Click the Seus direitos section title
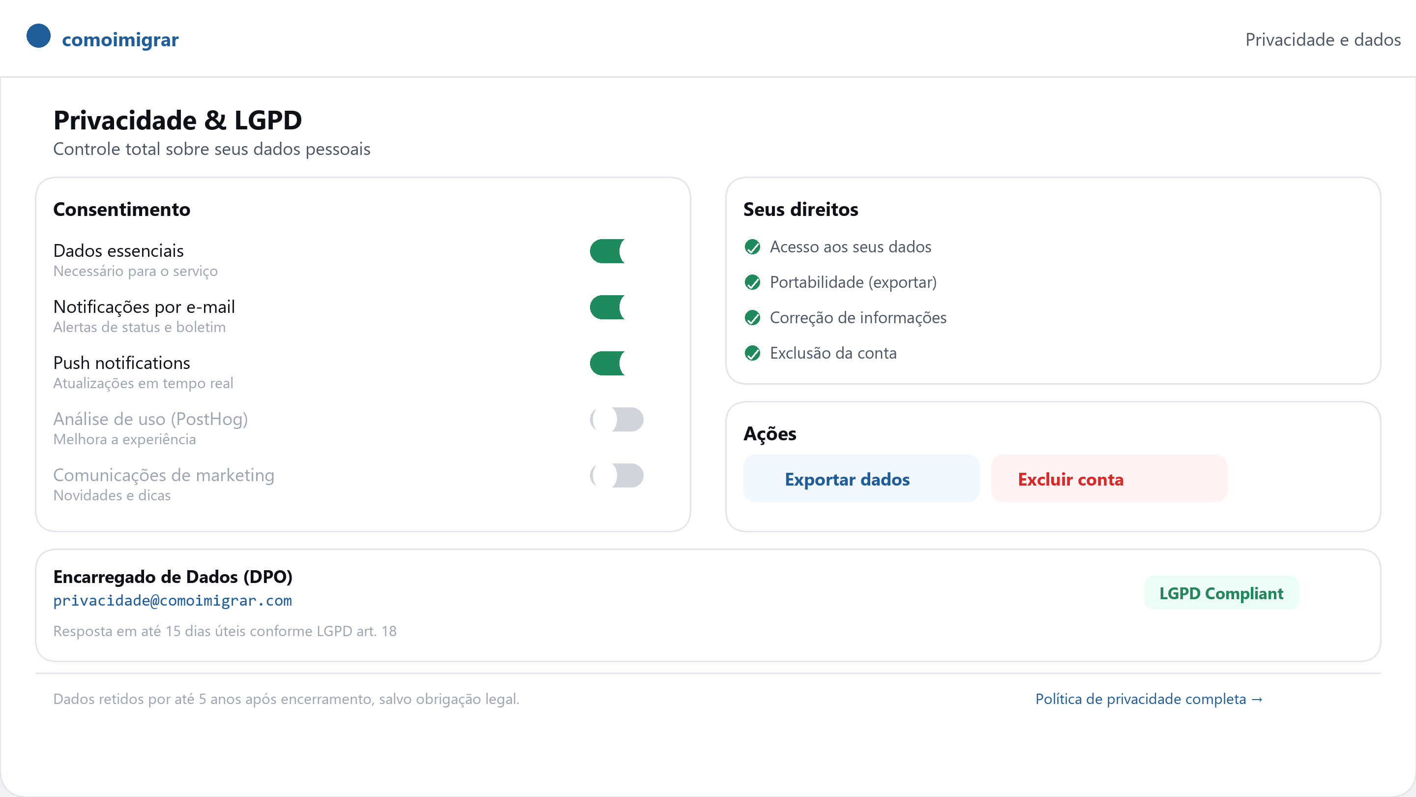This screenshot has width=1416, height=797. coord(800,210)
